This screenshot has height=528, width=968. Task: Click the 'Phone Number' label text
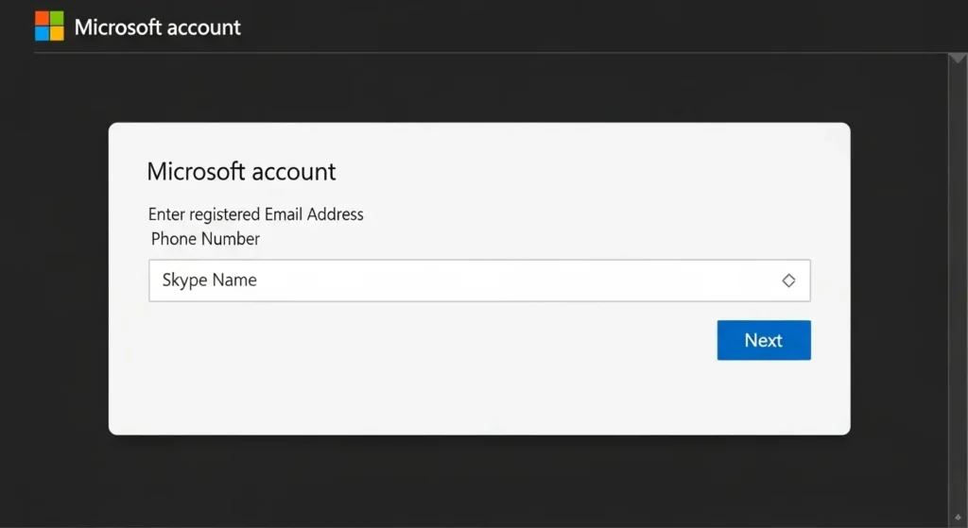coord(205,239)
